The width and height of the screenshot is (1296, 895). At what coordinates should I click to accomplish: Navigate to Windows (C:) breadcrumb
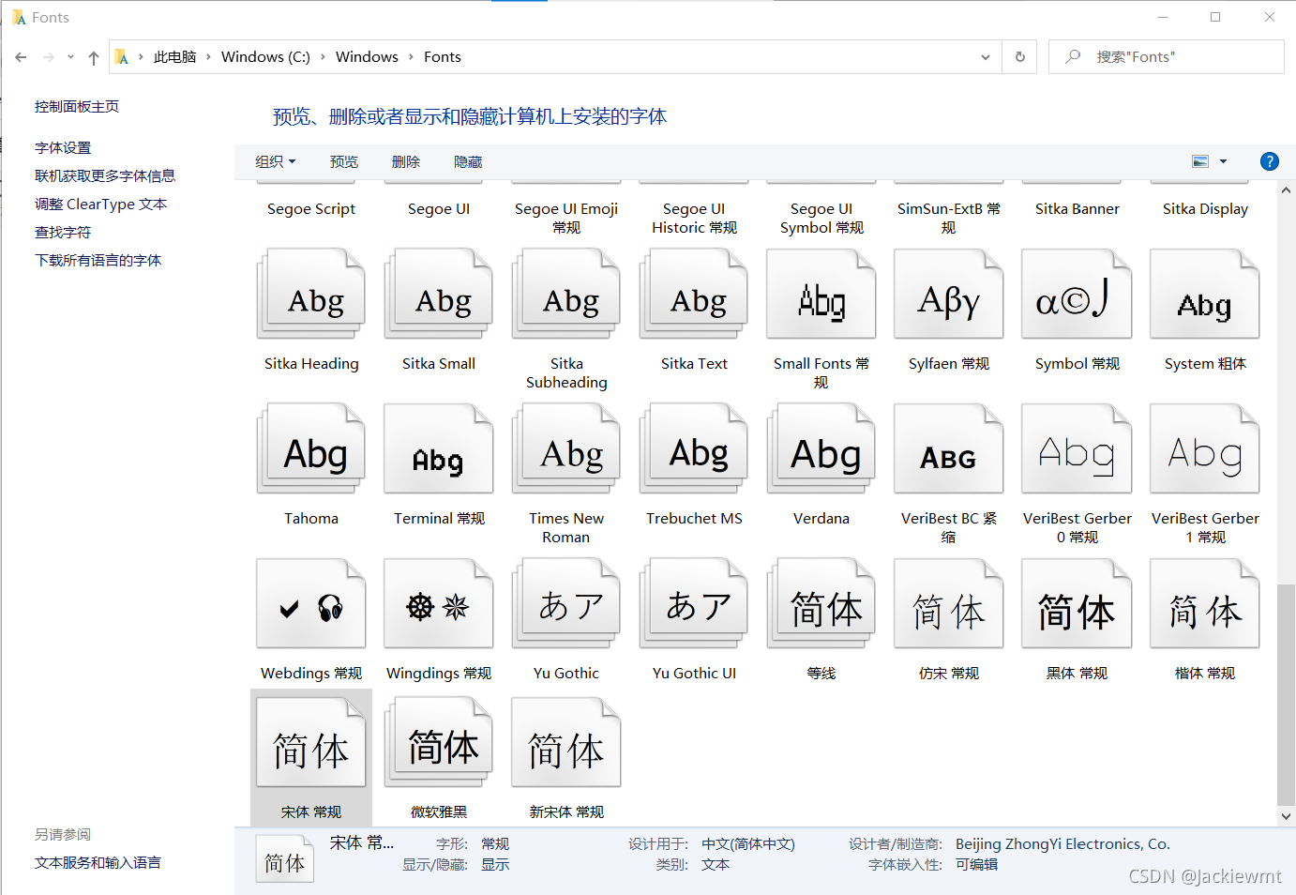click(265, 57)
